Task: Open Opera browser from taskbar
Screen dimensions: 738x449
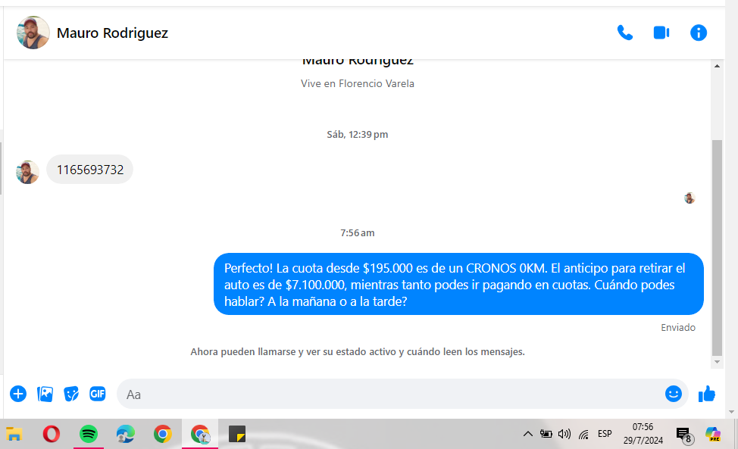Action: tap(52, 434)
